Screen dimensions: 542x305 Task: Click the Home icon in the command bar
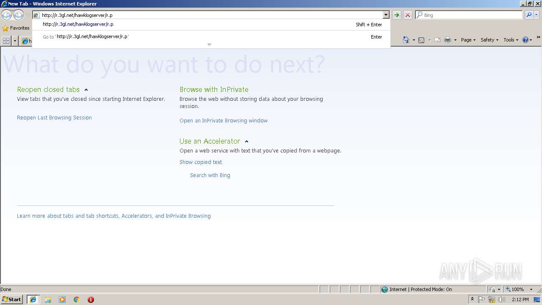[x=406, y=40]
